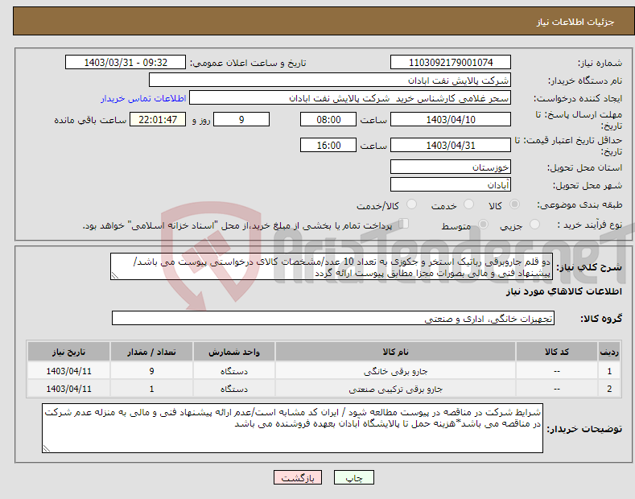
Task: Select the جزیی purchase type radio
Action: pyautogui.click(x=534, y=225)
